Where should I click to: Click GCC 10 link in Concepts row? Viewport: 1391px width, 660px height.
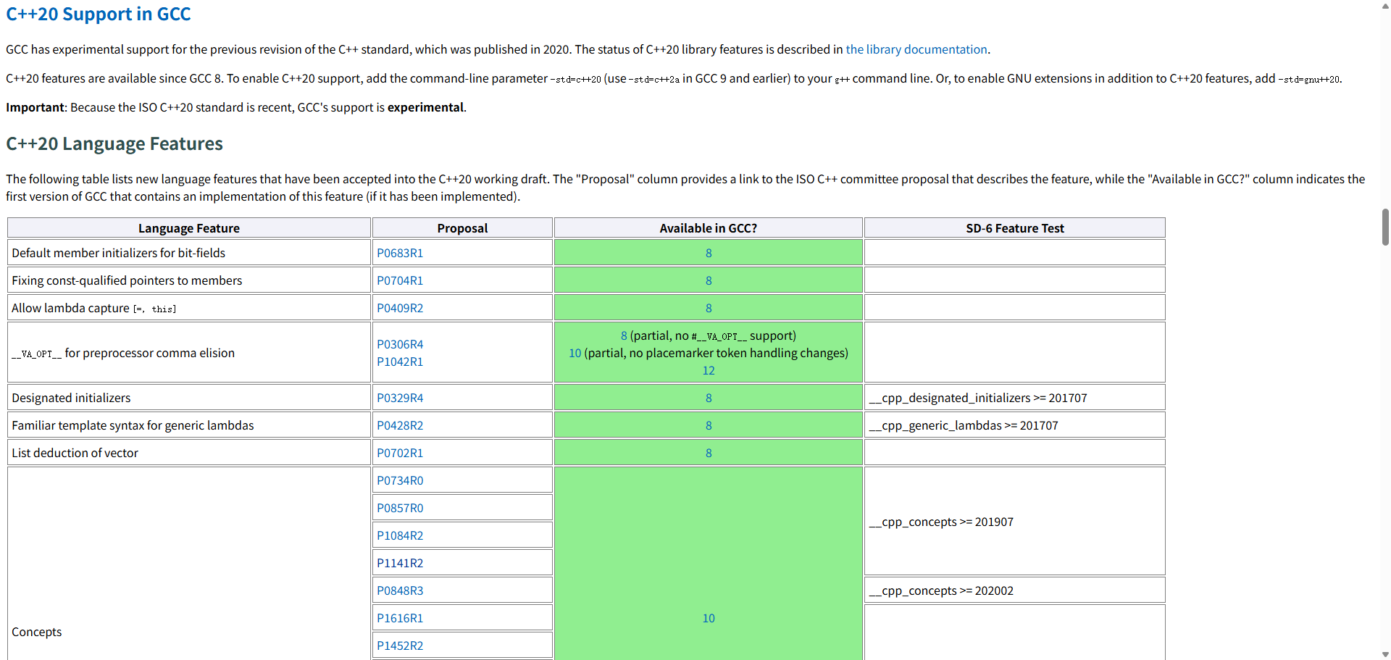709,618
